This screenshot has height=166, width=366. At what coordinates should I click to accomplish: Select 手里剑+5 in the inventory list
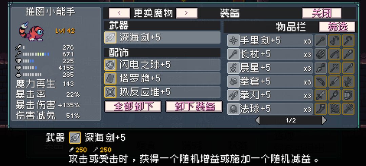point(270,41)
